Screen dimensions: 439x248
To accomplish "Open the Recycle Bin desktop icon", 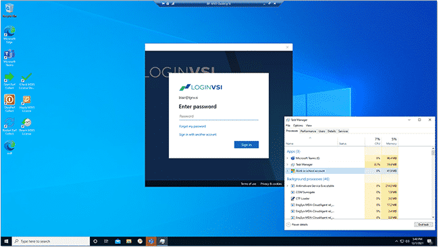I will 9,10.
